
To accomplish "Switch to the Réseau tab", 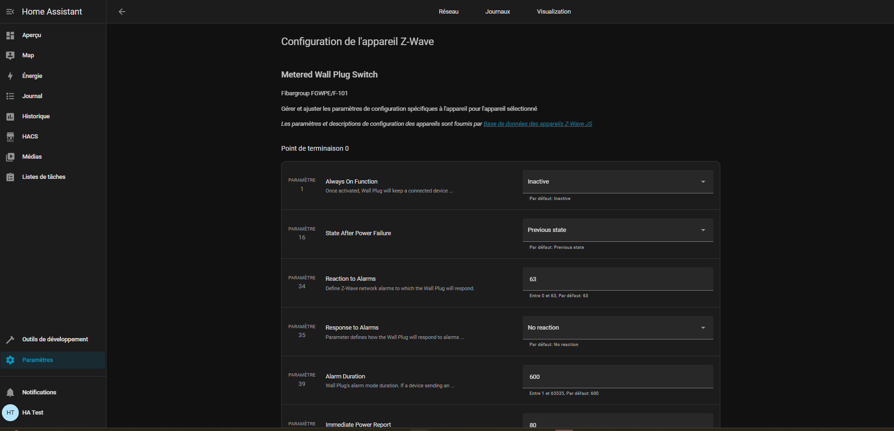I will (448, 12).
